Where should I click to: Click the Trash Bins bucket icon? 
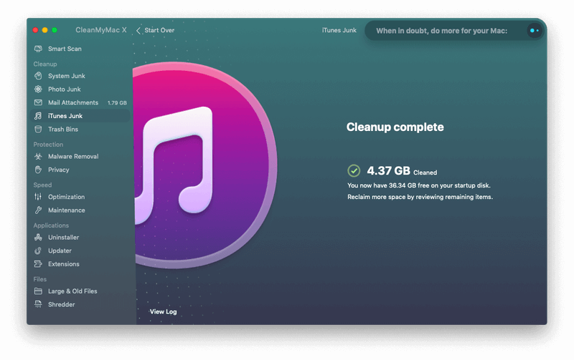pyautogui.click(x=38, y=130)
